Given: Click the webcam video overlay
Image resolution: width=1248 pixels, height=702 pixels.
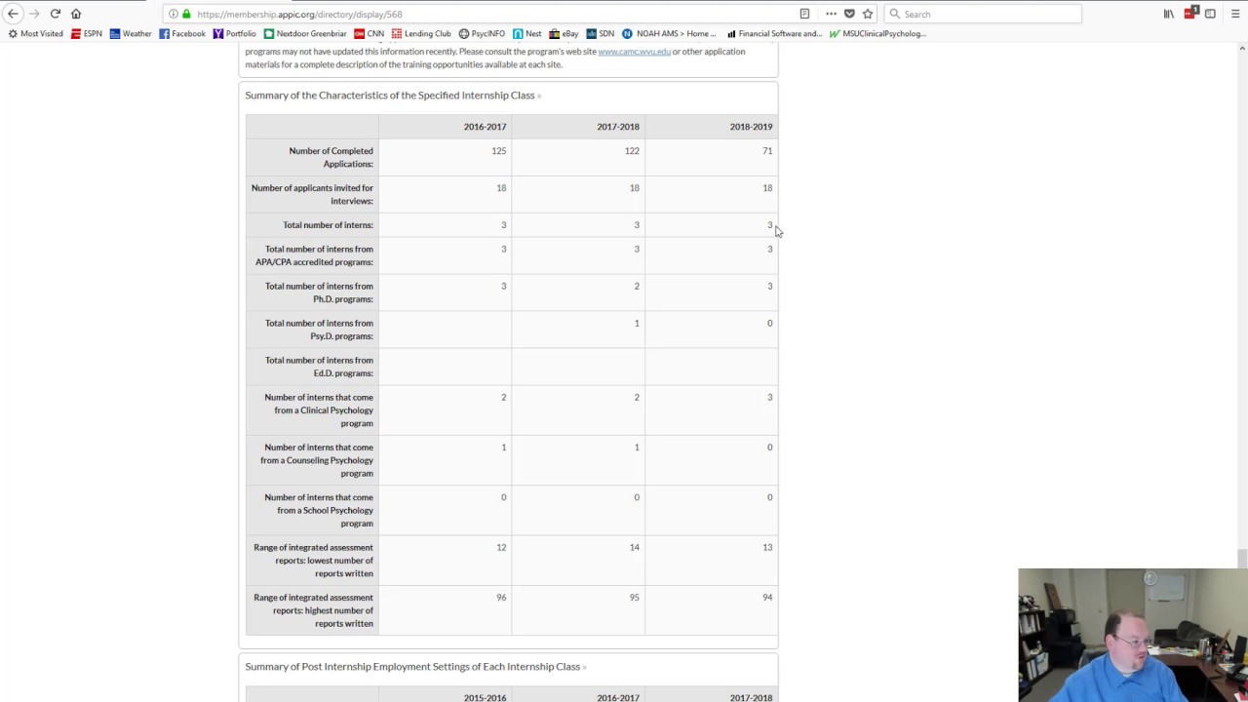Looking at the screenshot, I should pyautogui.click(x=1133, y=635).
